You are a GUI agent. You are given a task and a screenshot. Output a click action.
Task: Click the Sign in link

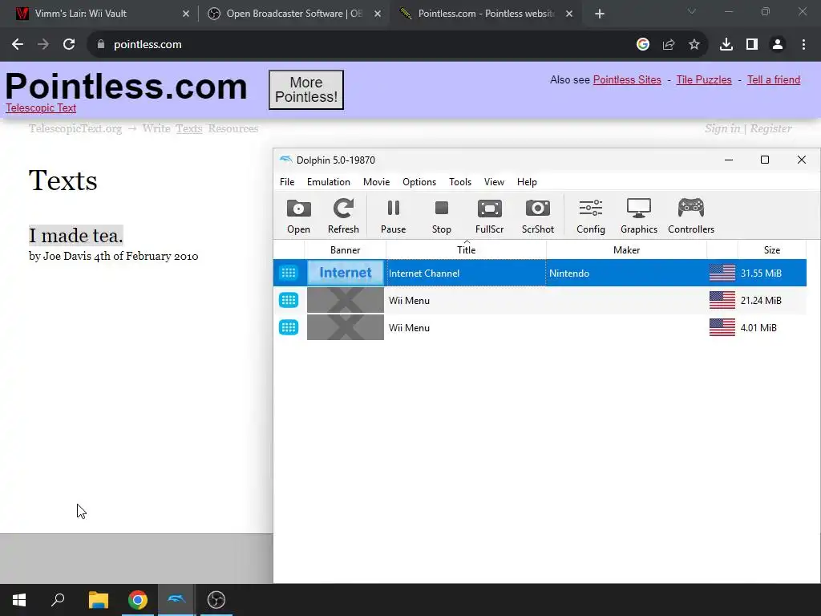point(722,128)
